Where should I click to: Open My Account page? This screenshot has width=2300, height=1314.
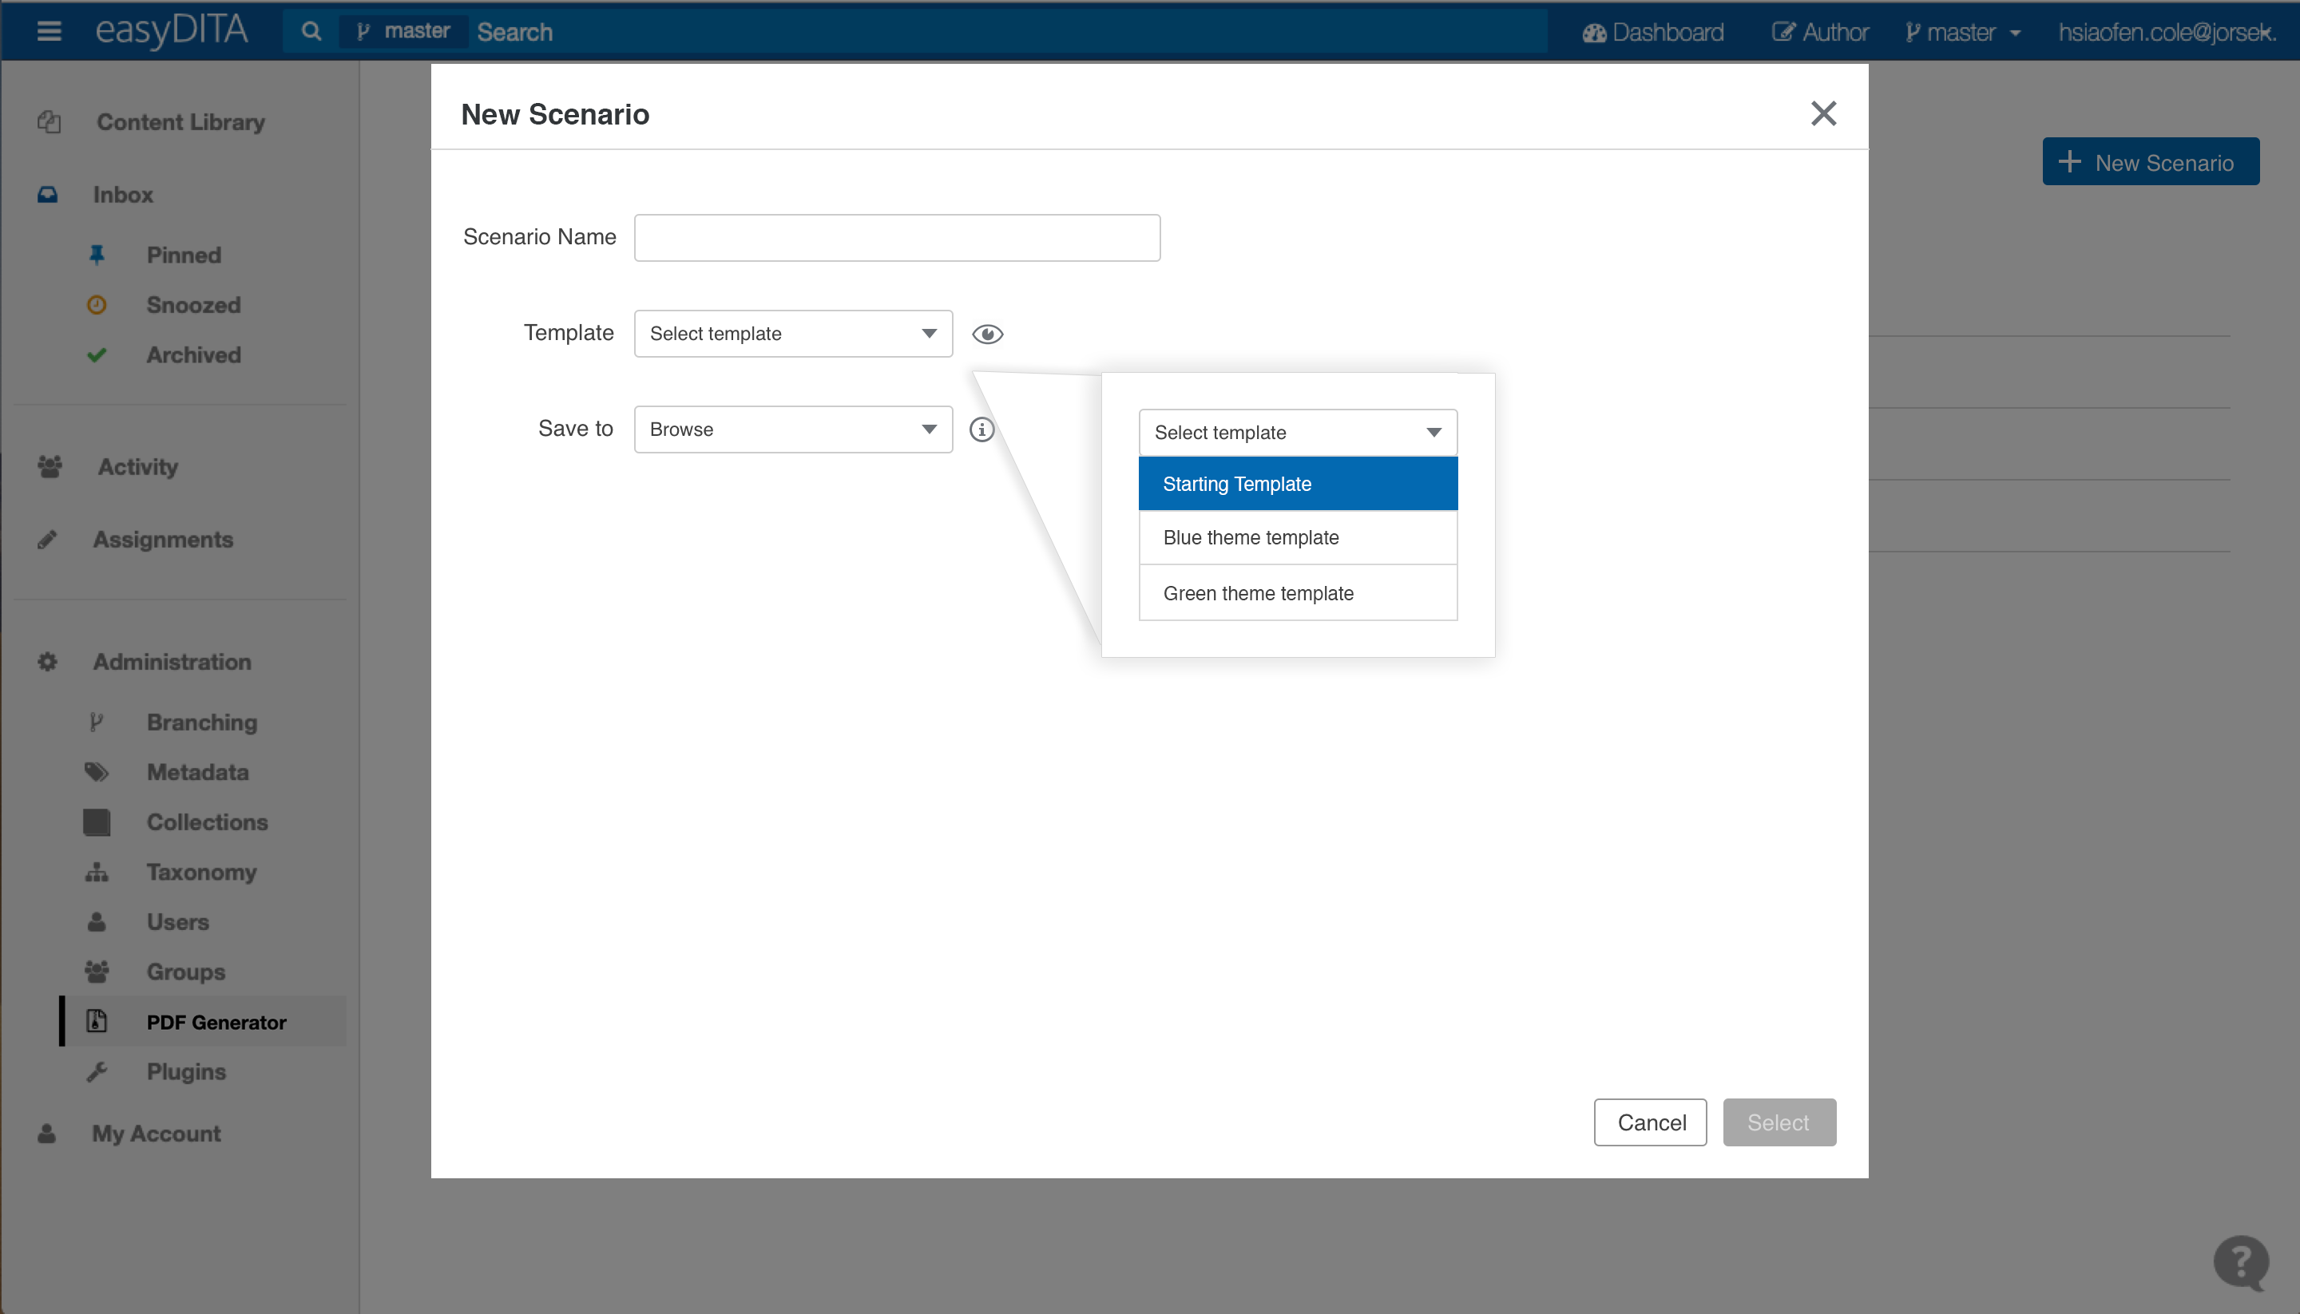157,1134
